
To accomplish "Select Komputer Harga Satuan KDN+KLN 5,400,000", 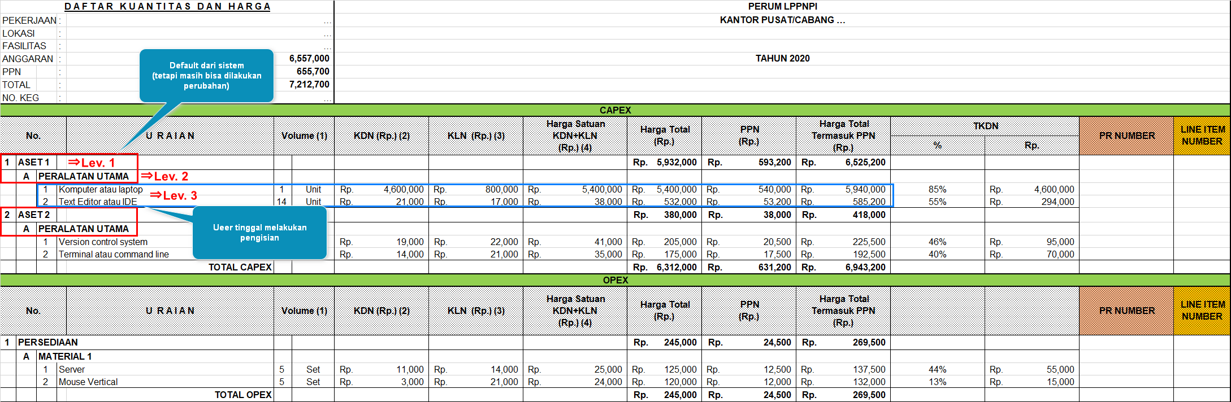I will point(602,190).
